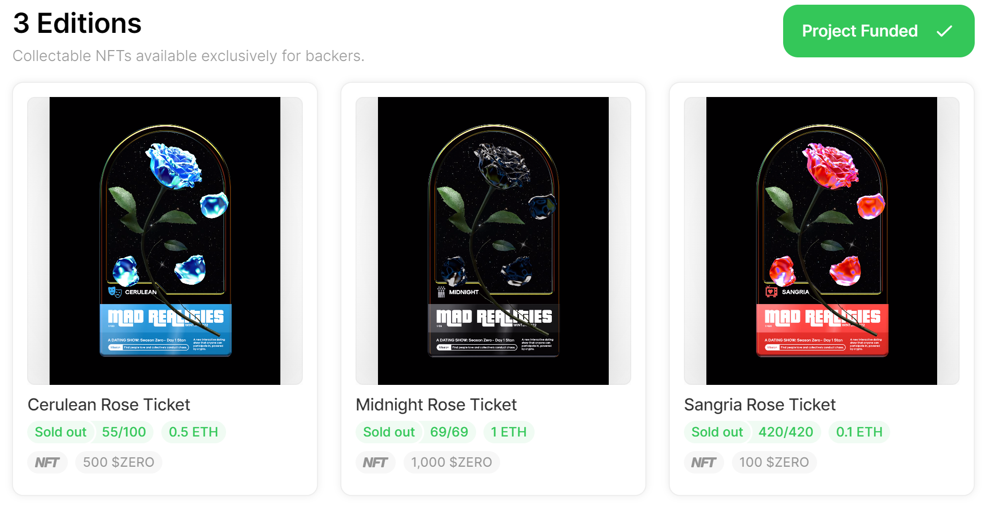
Task: Click the Cerulean Rose Ticket title
Action: 109,405
